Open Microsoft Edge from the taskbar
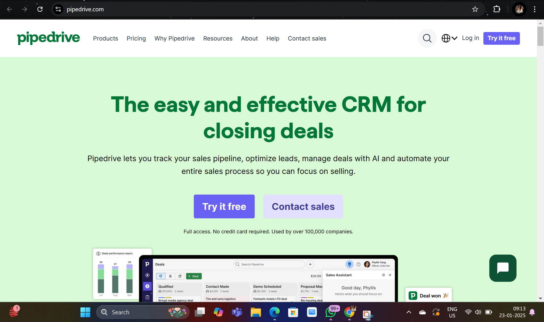544x322 pixels. pyautogui.click(x=274, y=312)
